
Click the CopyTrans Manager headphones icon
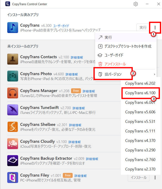[13, 93]
